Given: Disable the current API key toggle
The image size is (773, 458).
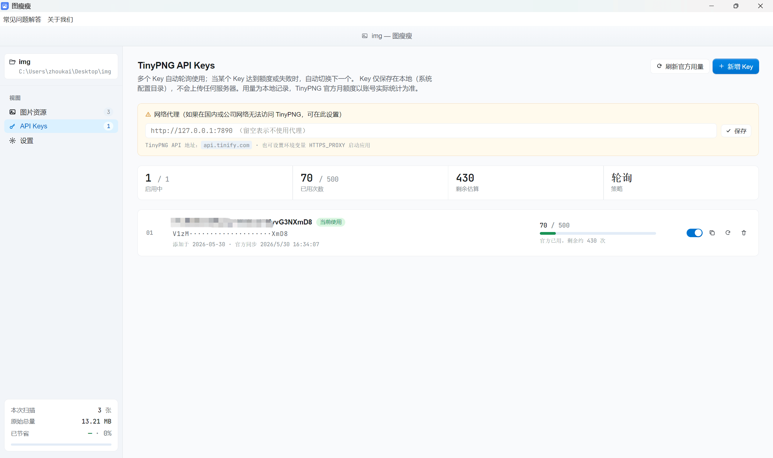Looking at the screenshot, I should tap(694, 233).
